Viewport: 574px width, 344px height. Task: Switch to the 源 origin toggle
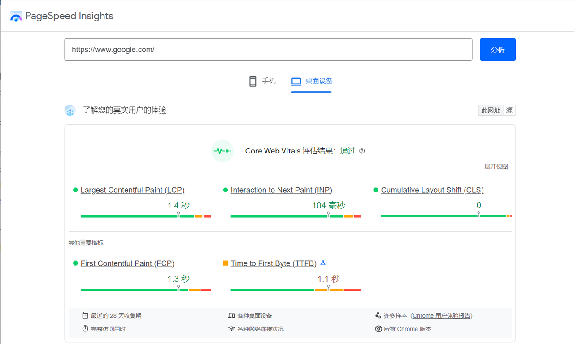509,110
